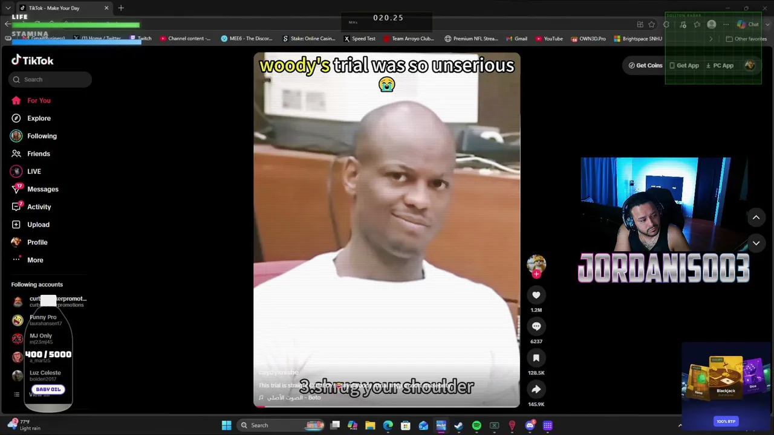Go to the previous video
Viewport: 774px width, 435px height.
point(756,217)
